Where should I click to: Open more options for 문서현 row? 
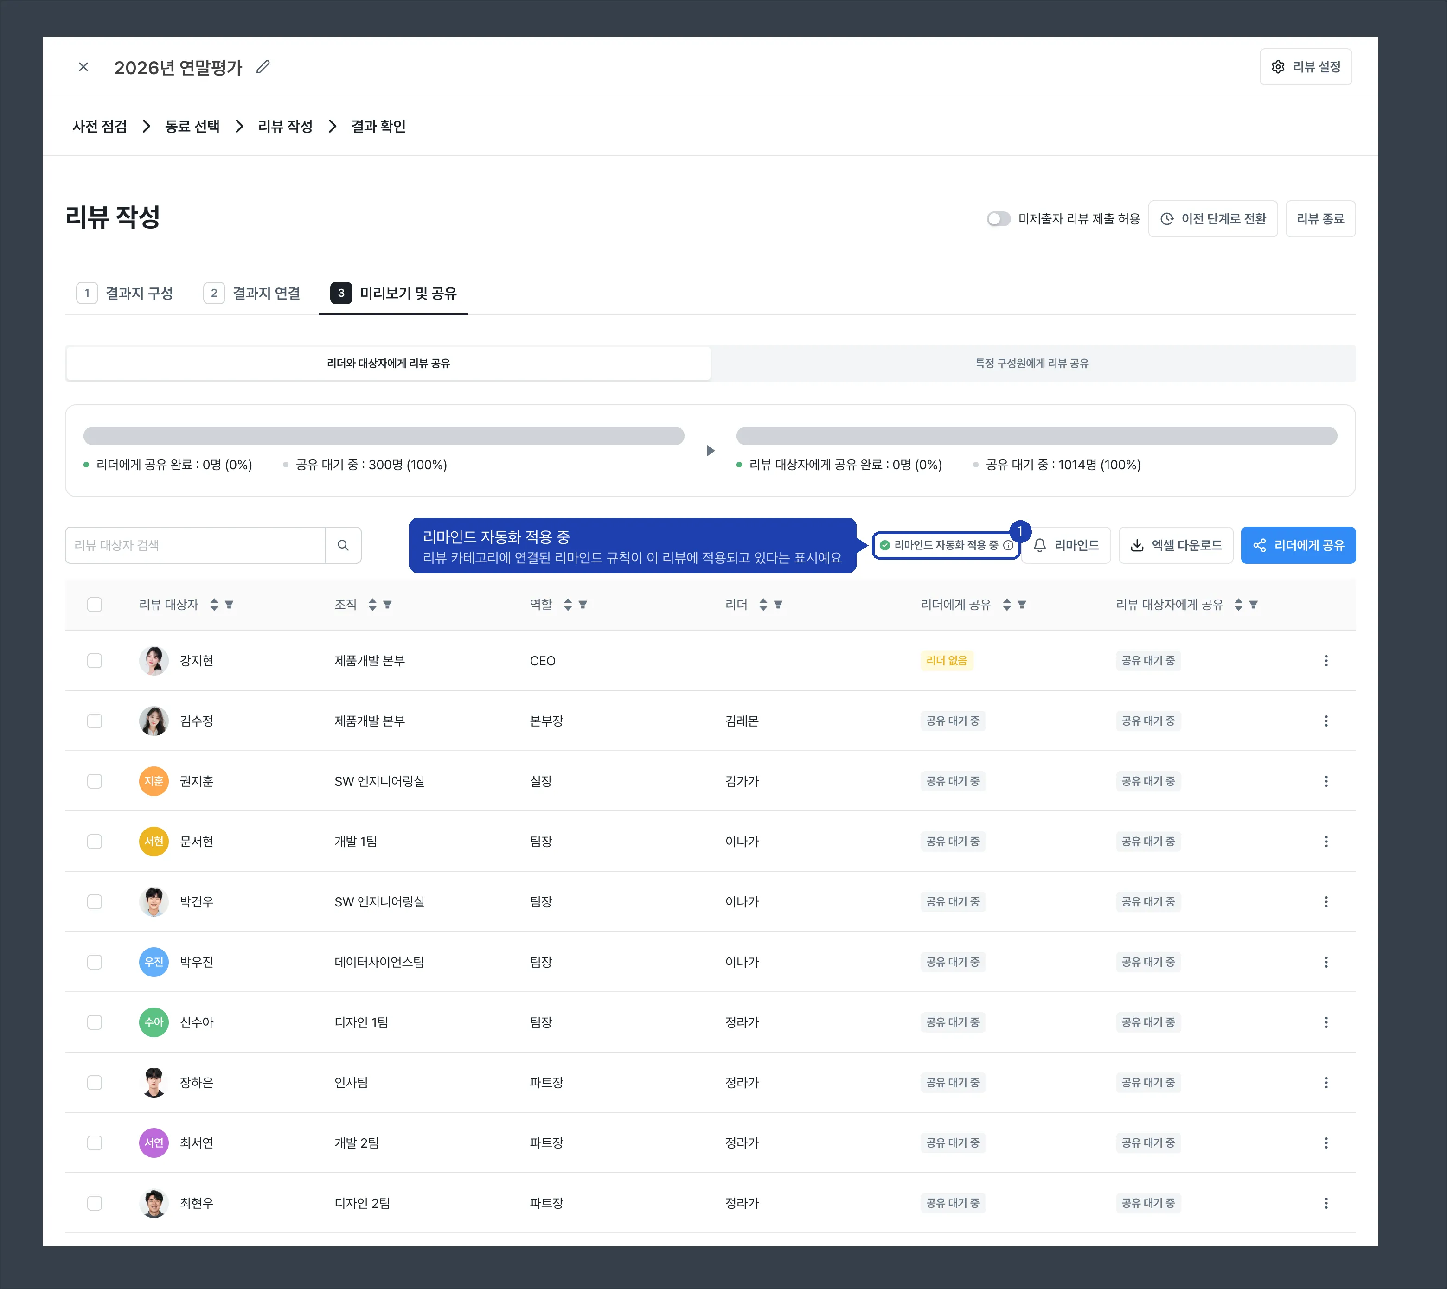pos(1326,841)
